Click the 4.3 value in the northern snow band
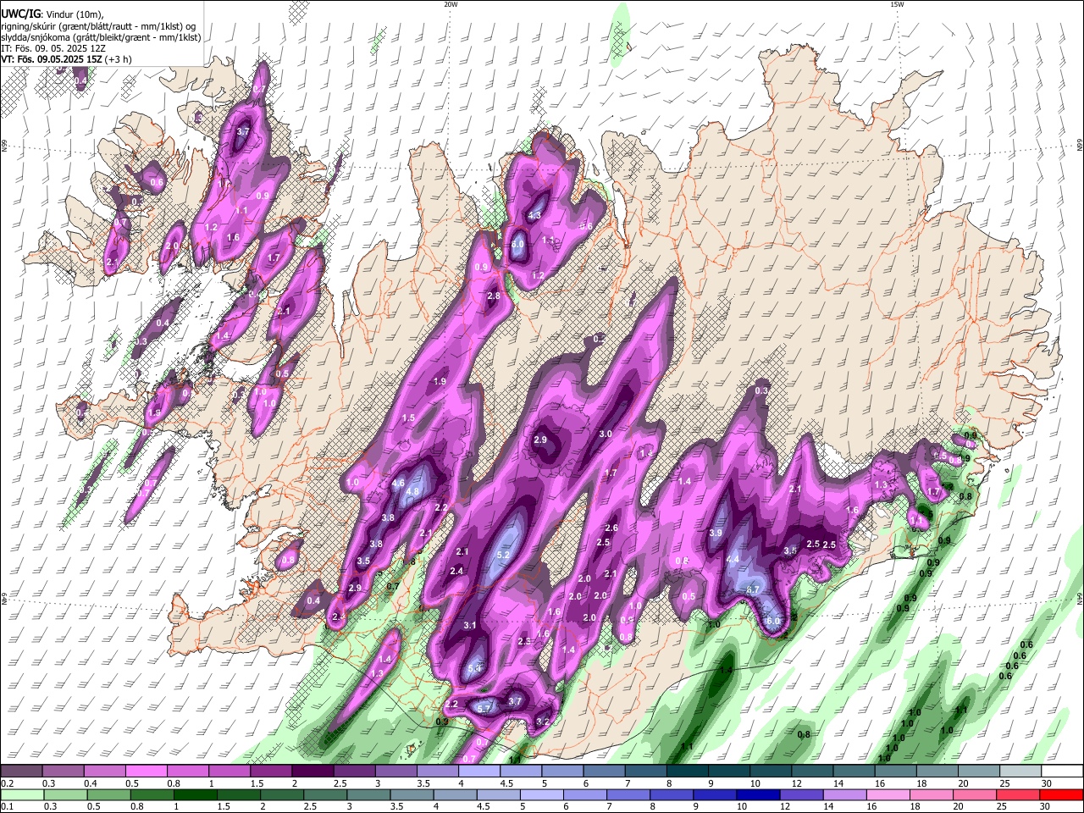The height and width of the screenshot is (813, 1084). (x=534, y=216)
